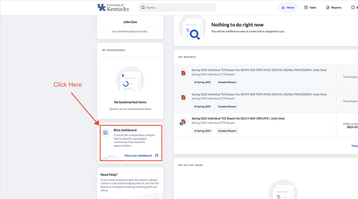This screenshot has height=199, width=358.
Task: Click PDF icon for EE211-002 CIRCUITS report
Action: [x=183, y=121]
